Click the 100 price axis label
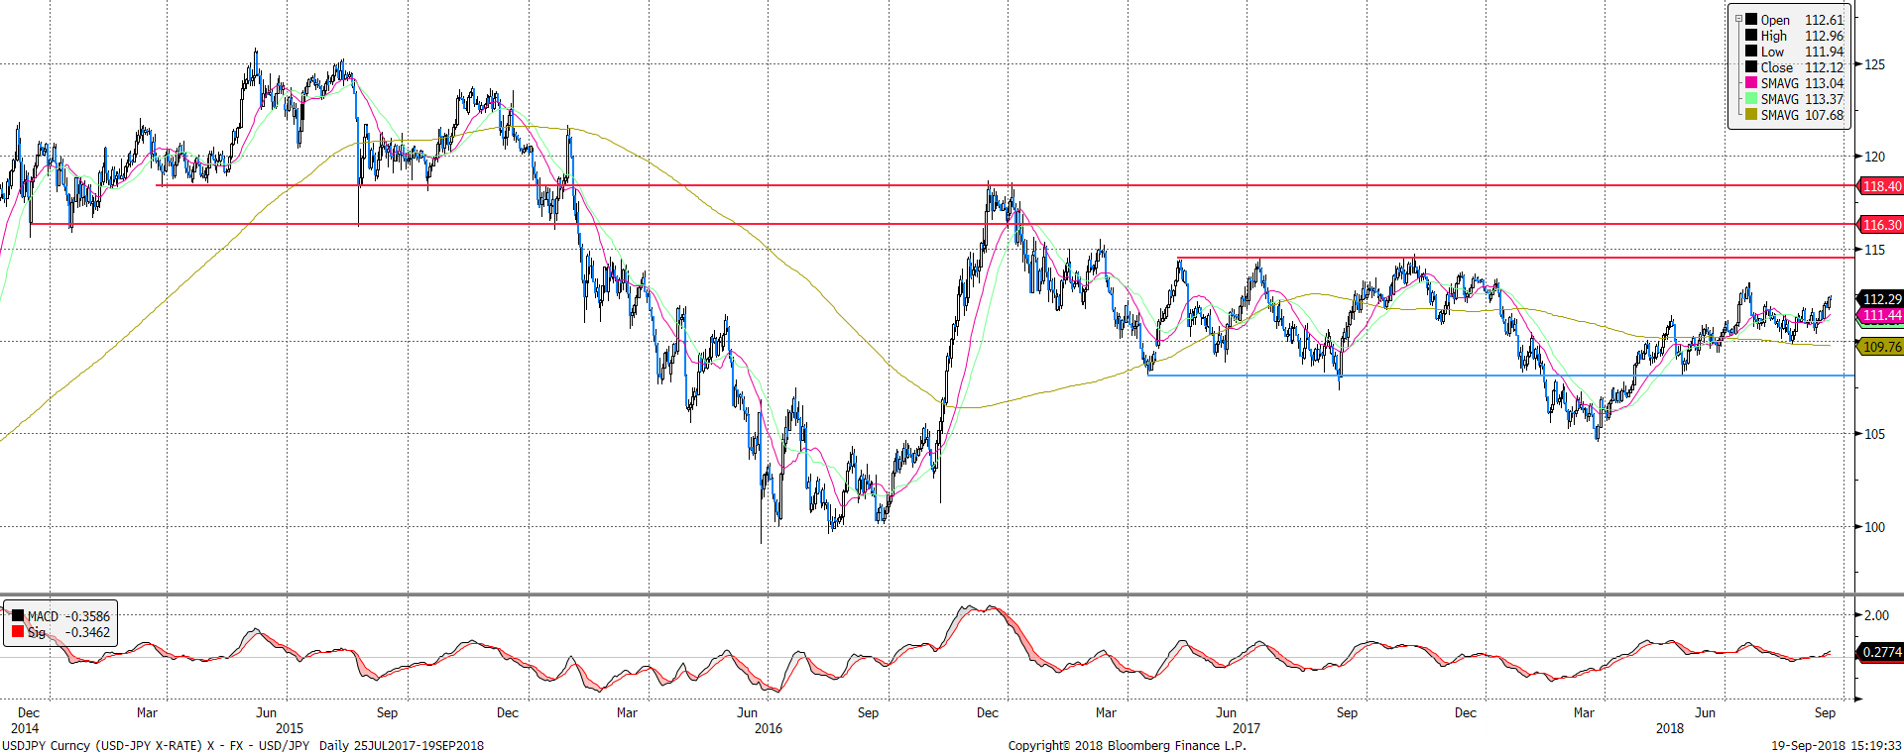1904x754 pixels. point(1874,527)
